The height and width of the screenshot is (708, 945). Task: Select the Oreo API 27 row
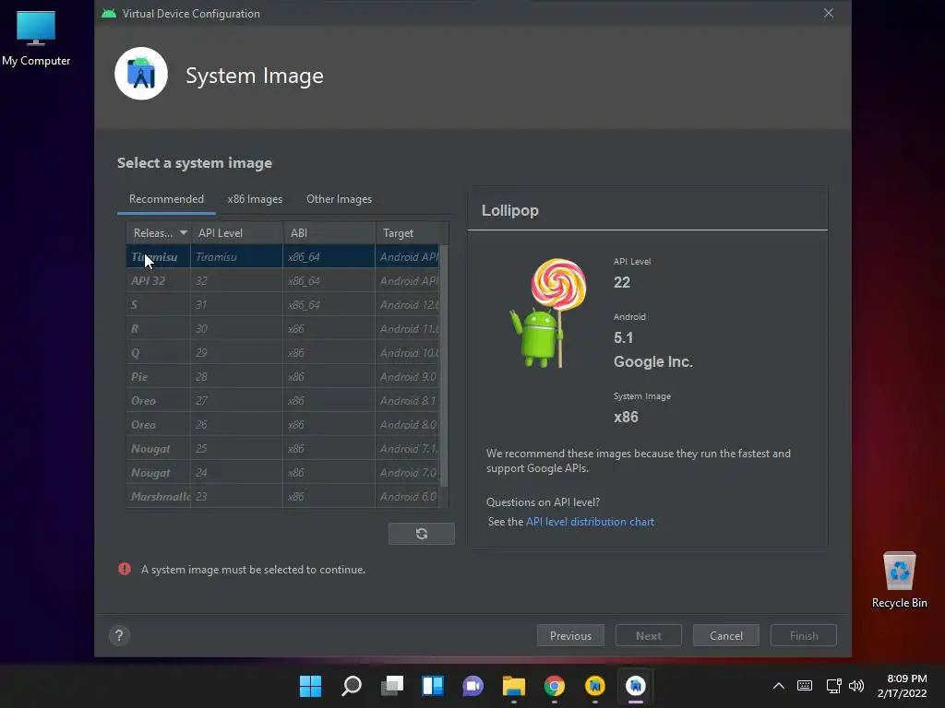282,401
